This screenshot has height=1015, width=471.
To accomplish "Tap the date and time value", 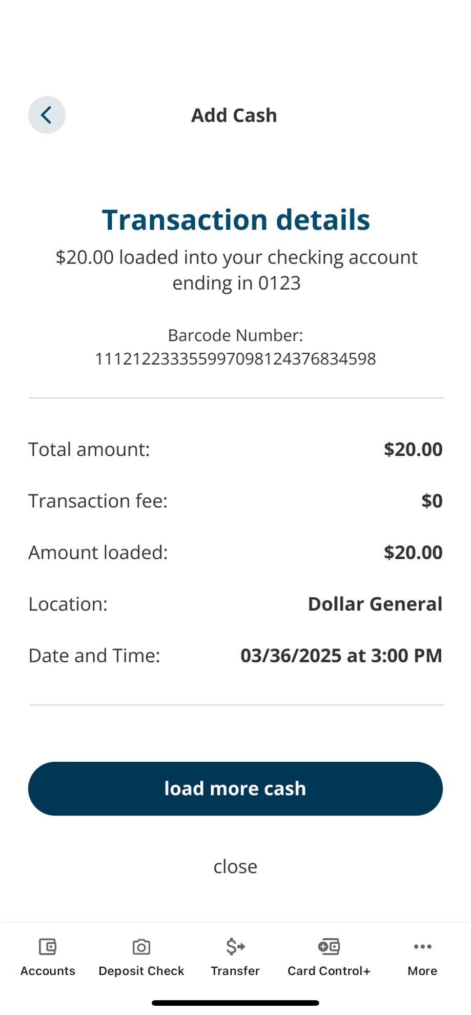I will pos(341,656).
